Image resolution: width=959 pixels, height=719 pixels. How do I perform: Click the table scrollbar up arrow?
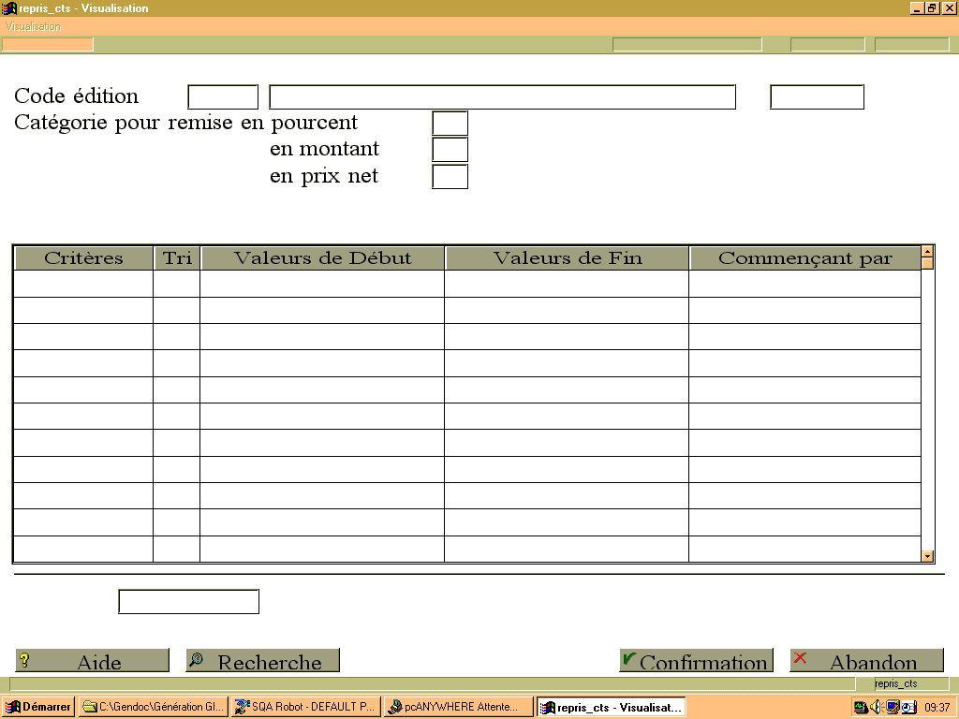(x=928, y=251)
